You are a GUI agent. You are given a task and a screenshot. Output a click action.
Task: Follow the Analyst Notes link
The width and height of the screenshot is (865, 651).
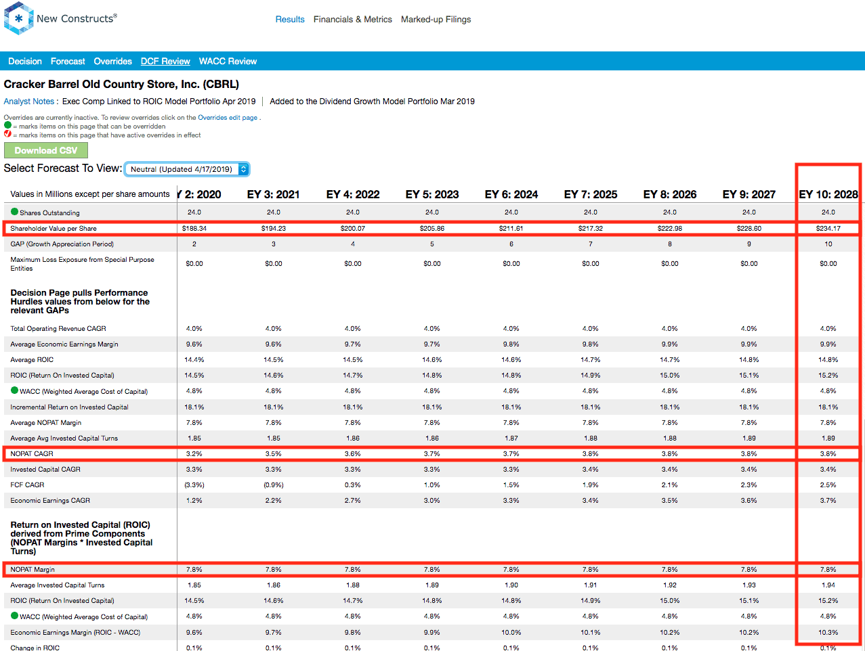(x=29, y=102)
